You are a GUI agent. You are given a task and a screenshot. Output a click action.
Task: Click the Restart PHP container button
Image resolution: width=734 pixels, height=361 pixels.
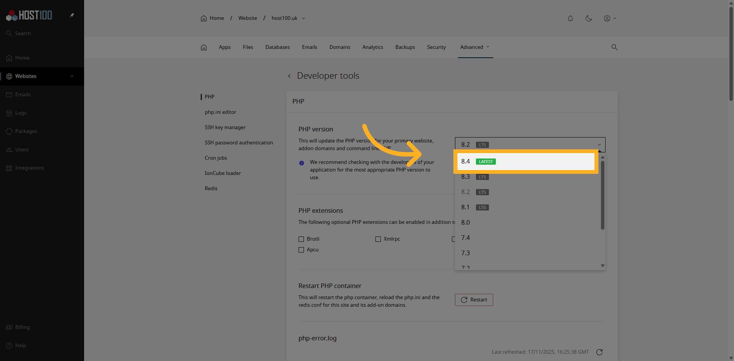[x=474, y=300]
